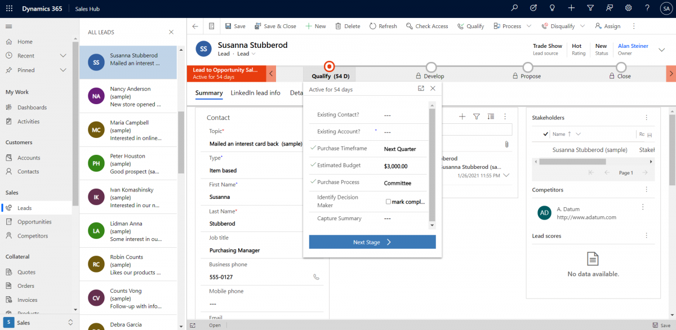Open the lightbulb assistant icon

point(553,8)
